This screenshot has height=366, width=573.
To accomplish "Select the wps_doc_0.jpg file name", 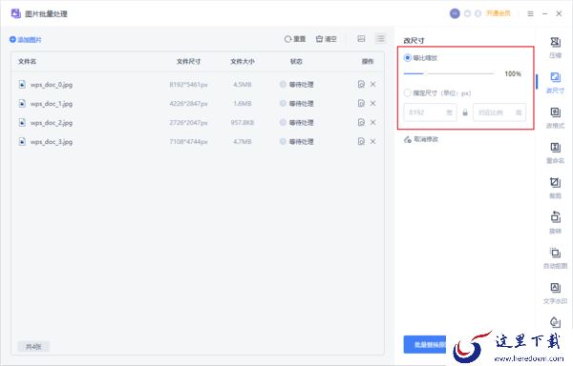I will pyautogui.click(x=52, y=85).
